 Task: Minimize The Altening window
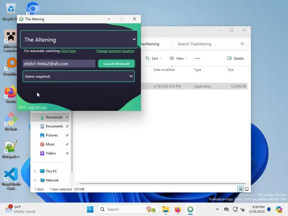[109, 19]
